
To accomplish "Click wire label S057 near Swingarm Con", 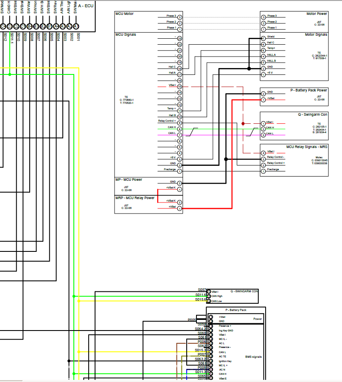I will point(202,290).
